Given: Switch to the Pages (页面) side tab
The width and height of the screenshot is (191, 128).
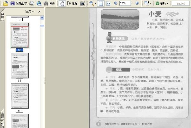Looking at the screenshot, I should (2, 15).
